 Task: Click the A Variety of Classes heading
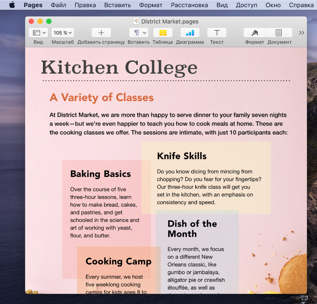pos(101,98)
